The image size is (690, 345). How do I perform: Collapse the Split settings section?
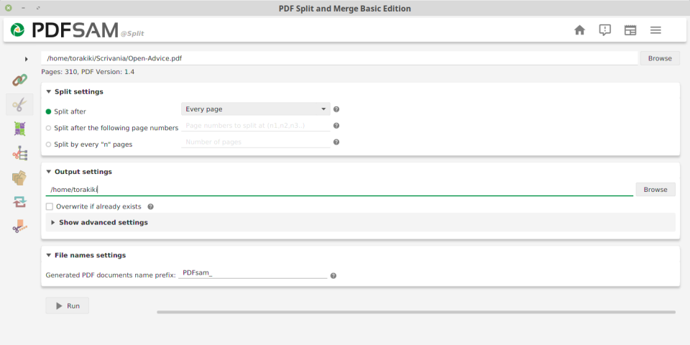(48, 92)
